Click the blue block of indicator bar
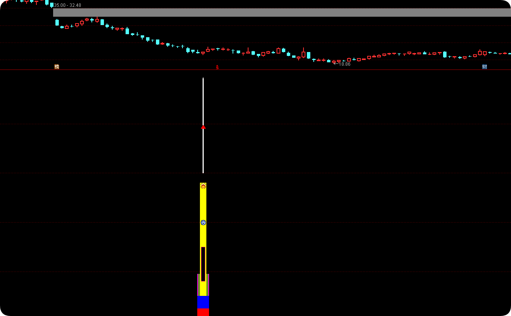Image resolution: width=511 pixels, height=316 pixels. [x=203, y=302]
